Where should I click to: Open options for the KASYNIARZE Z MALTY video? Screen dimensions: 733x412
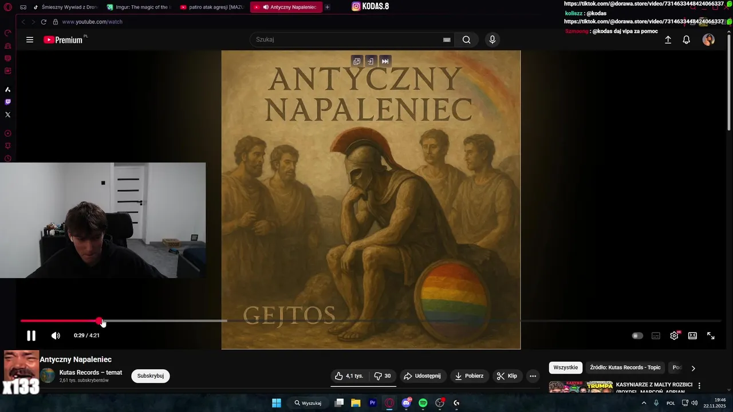(x=699, y=386)
